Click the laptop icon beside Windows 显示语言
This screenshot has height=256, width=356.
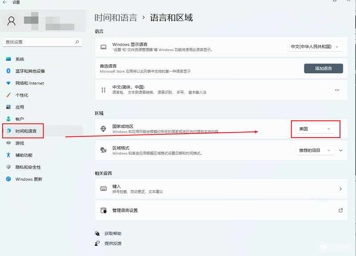tap(104, 47)
